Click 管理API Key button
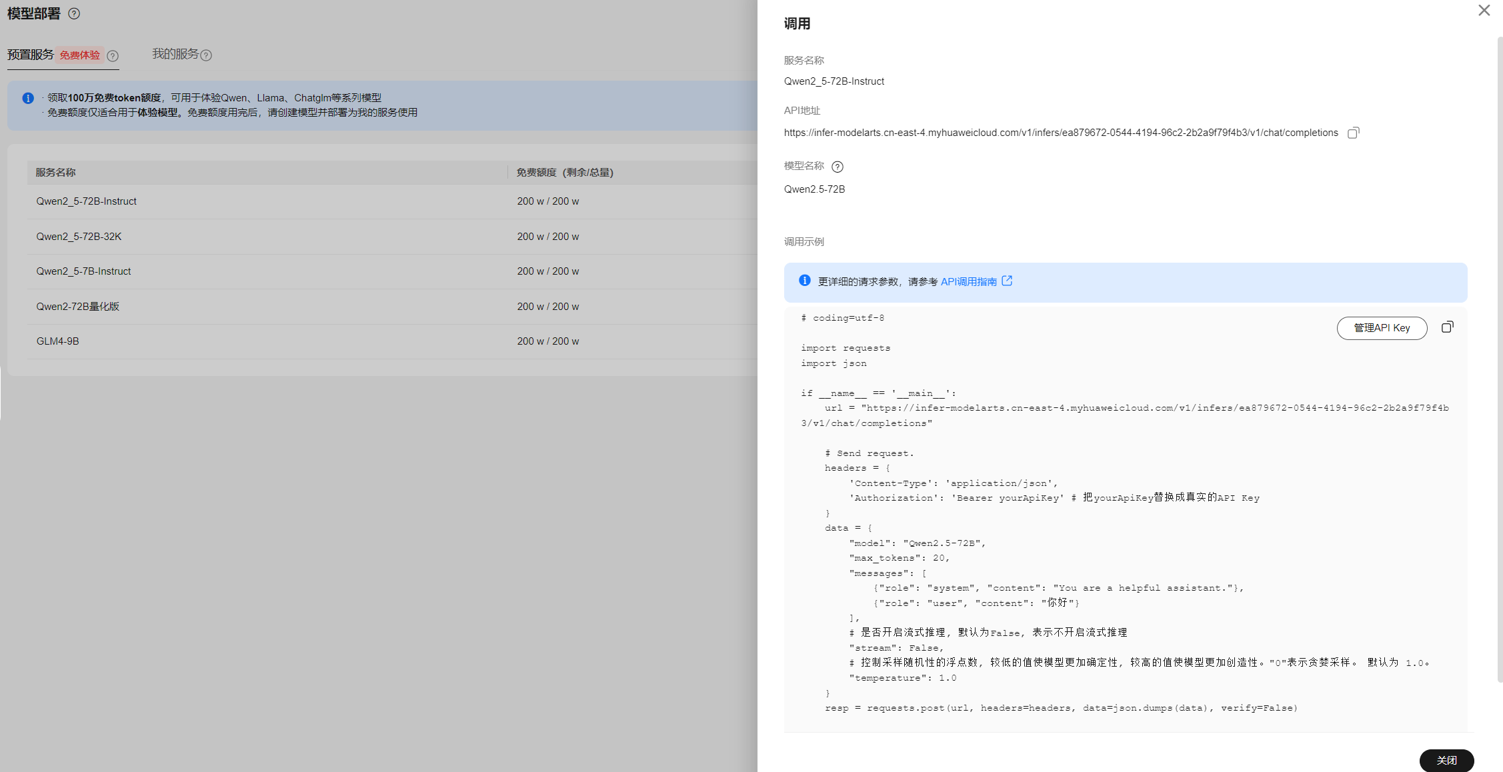The image size is (1503, 772). coord(1382,328)
